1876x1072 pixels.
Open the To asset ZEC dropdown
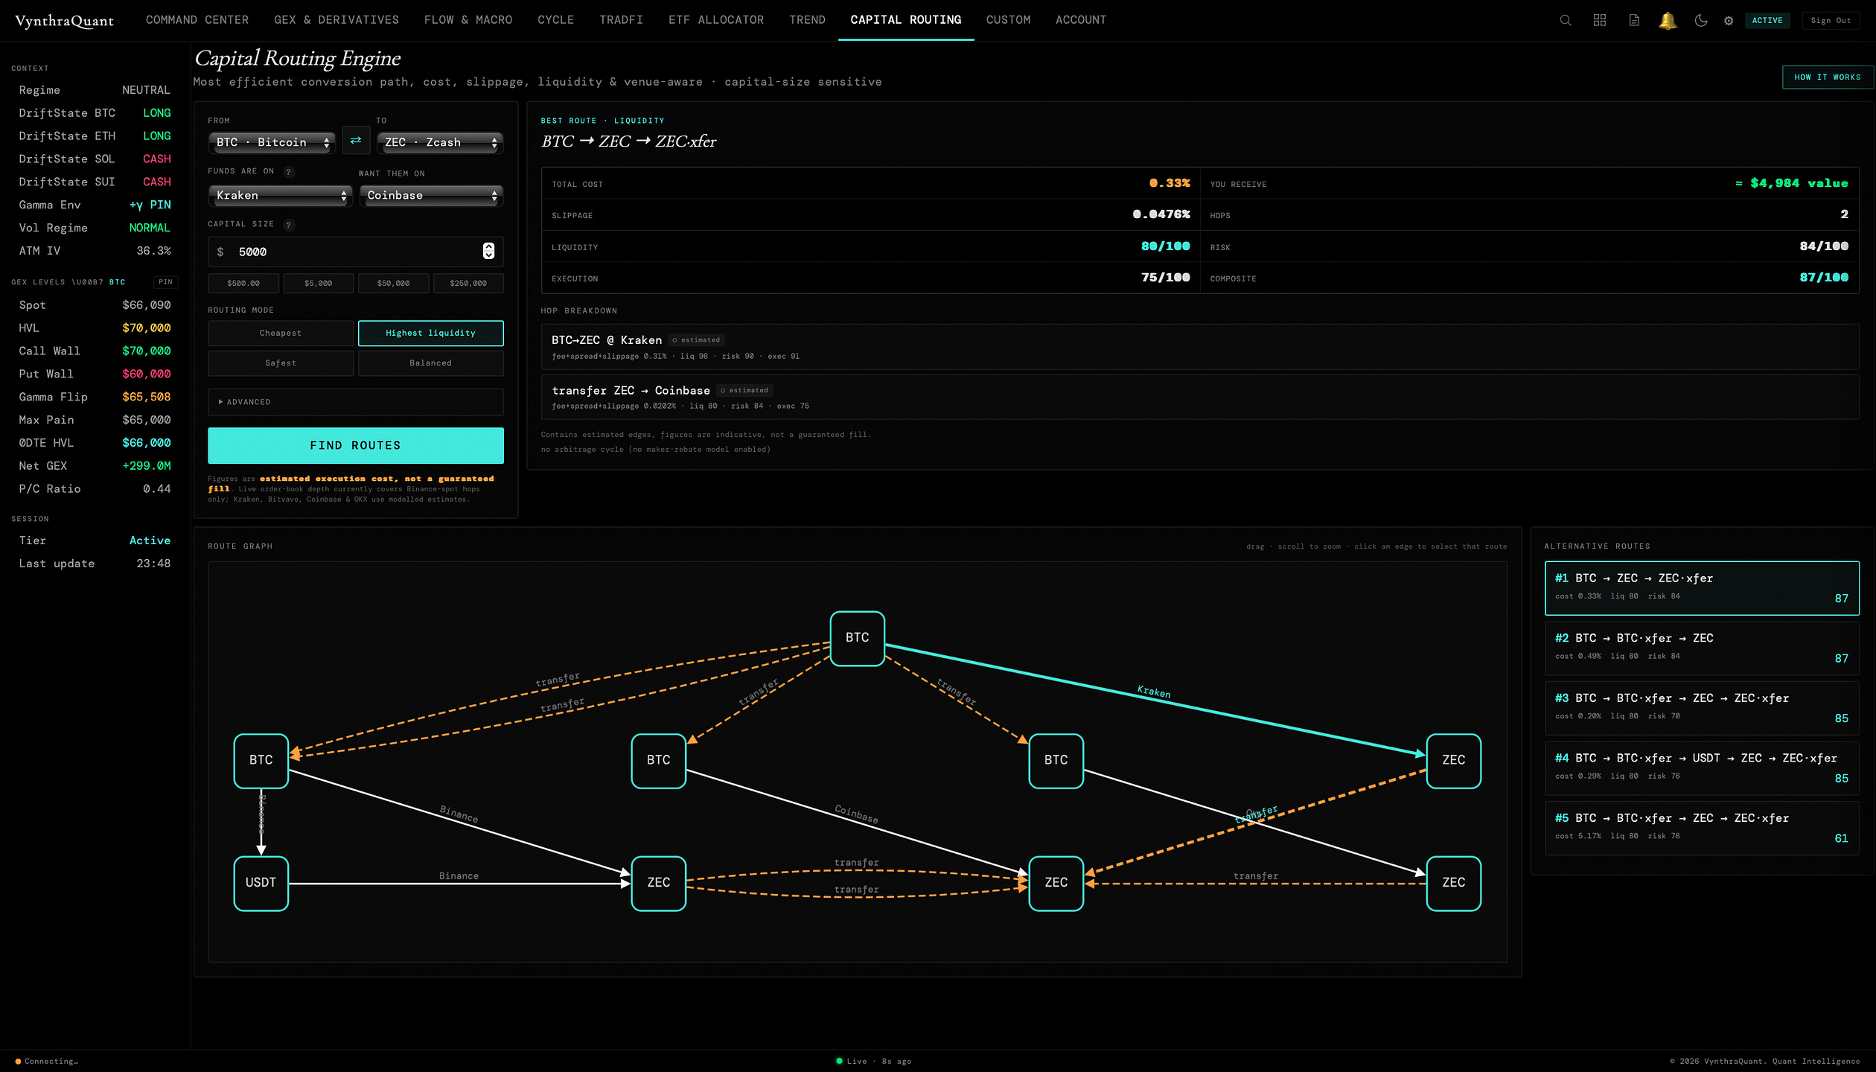(x=440, y=142)
